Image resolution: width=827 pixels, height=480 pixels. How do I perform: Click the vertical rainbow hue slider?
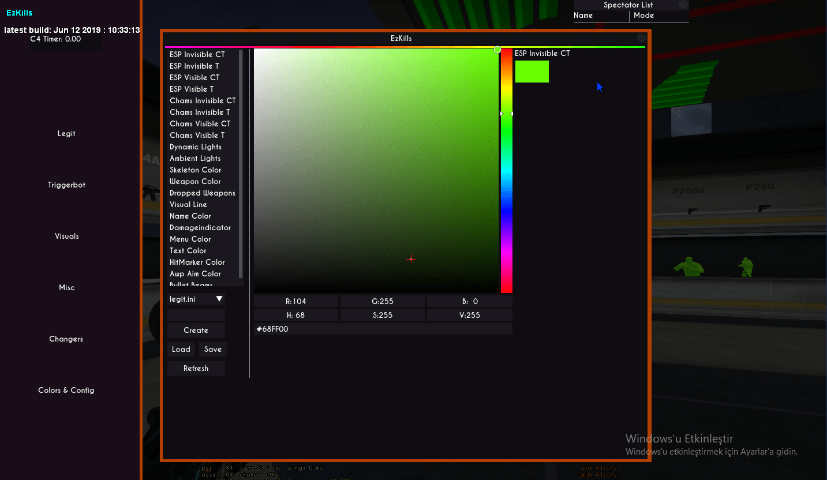click(x=507, y=171)
